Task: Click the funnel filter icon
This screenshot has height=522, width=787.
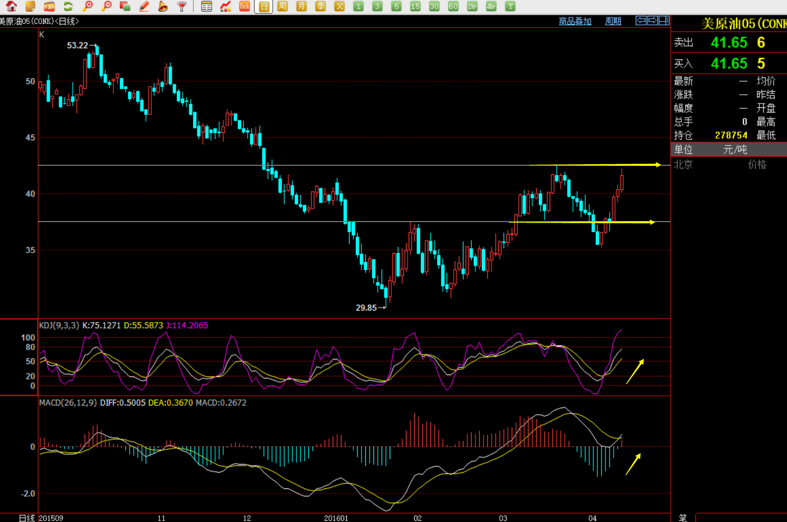Action: pyautogui.click(x=182, y=7)
